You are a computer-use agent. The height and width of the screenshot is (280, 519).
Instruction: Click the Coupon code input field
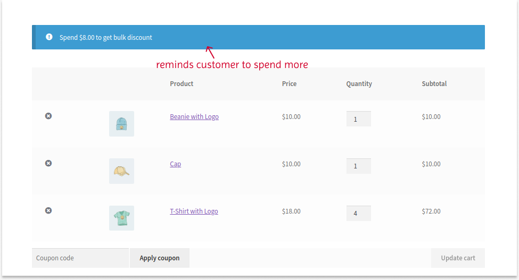coord(80,258)
